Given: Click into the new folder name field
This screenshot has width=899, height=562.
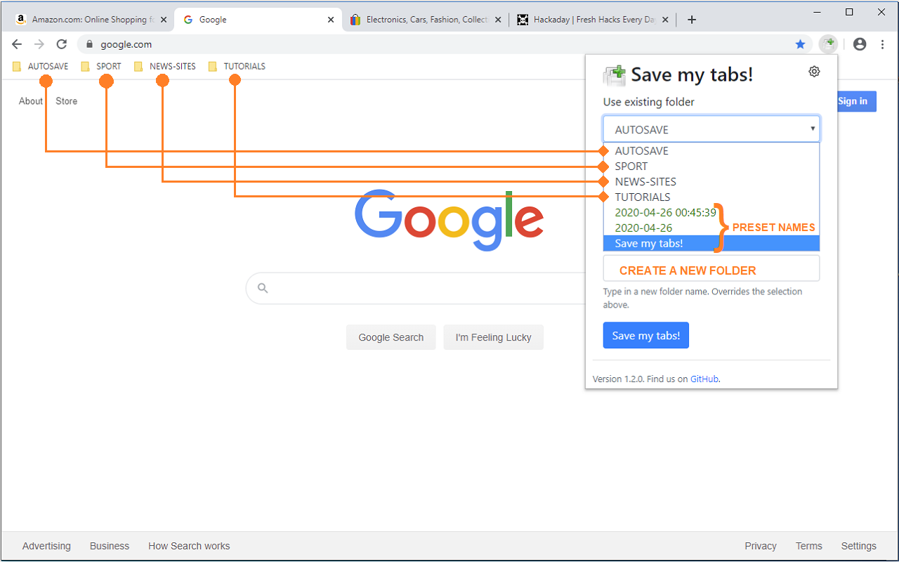Looking at the screenshot, I should [x=711, y=268].
